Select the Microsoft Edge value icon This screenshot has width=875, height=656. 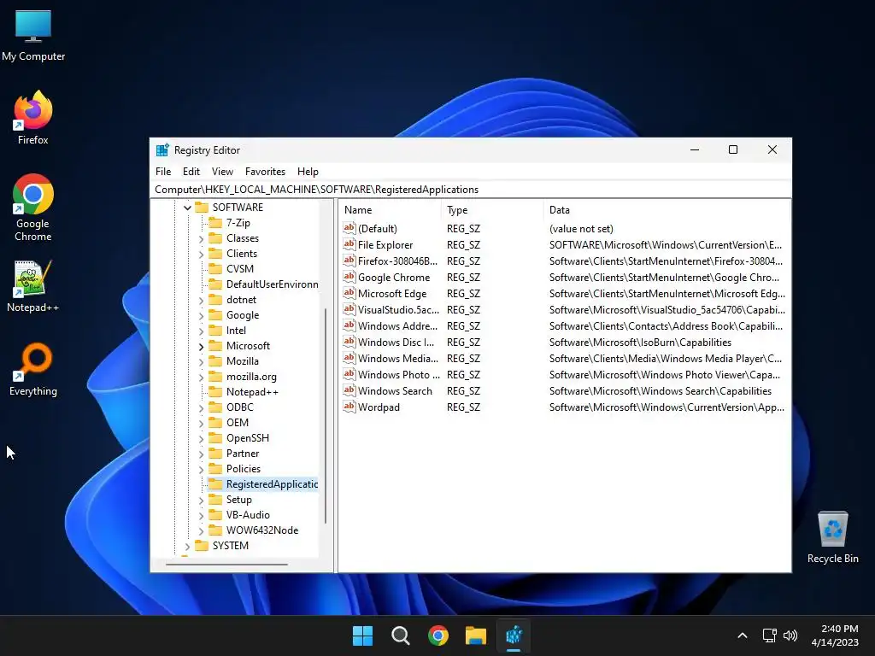pos(349,293)
